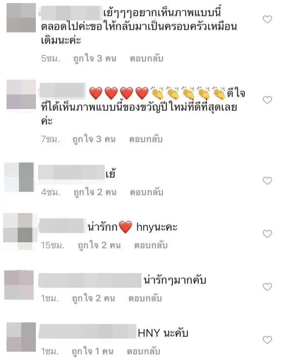
Task: Reply to the HNY นะคับ comment
Action: [x=143, y=351]
